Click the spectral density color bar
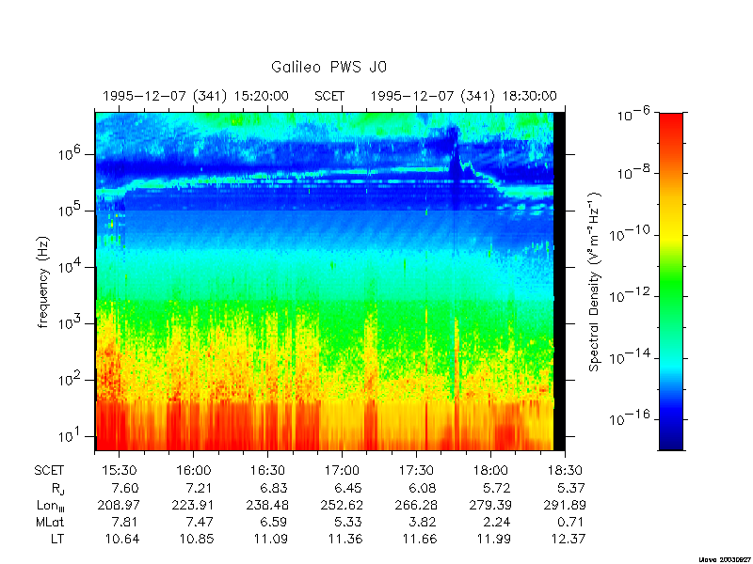Viewport: 753px width, 564px height. (x=671, y=281)
